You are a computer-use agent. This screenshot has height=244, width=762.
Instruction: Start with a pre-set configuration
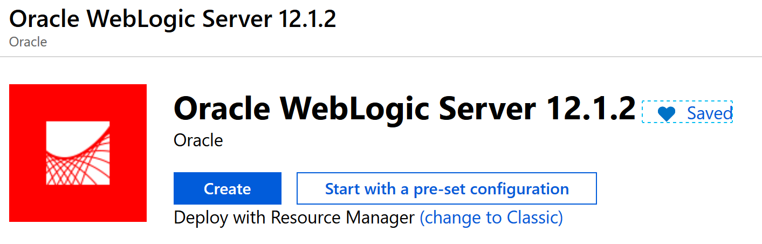pos(447,188)
